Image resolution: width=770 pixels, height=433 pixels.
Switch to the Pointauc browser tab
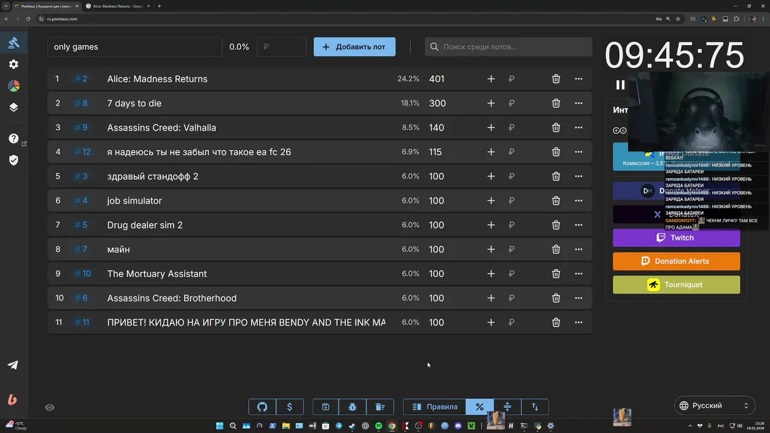(x=46, y=6)
